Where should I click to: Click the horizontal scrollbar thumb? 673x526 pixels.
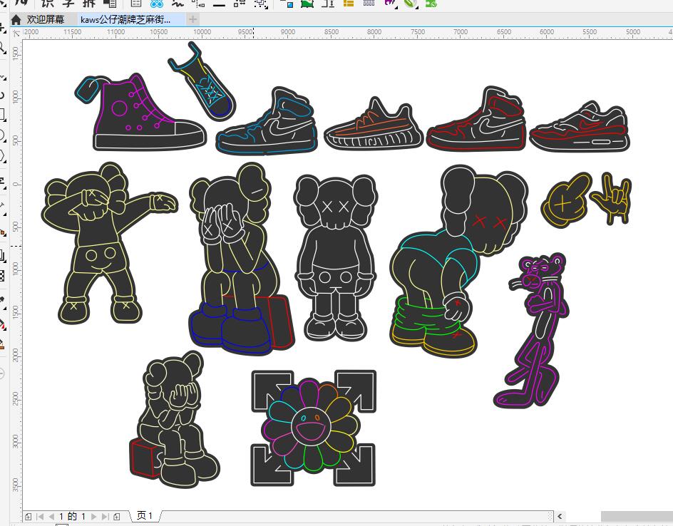[637, 516]
